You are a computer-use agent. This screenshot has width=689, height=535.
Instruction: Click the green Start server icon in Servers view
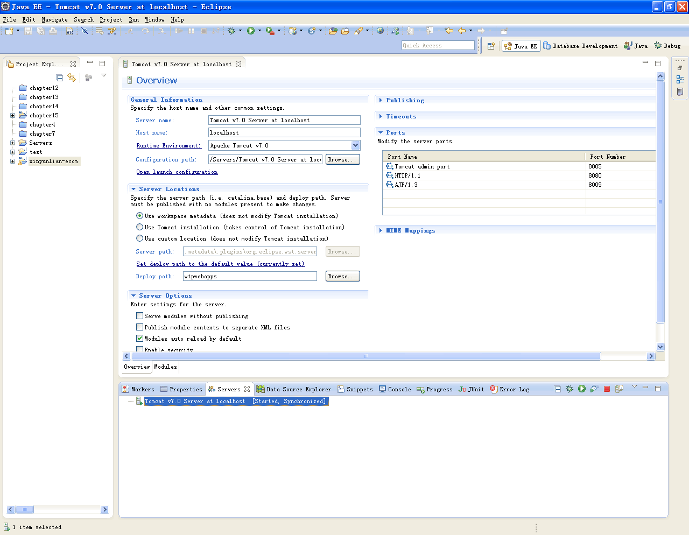point(582,389)
